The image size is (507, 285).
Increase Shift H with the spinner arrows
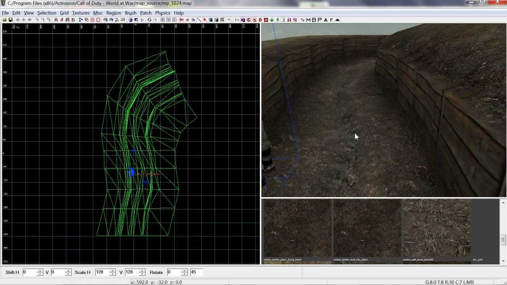[40, 271]
